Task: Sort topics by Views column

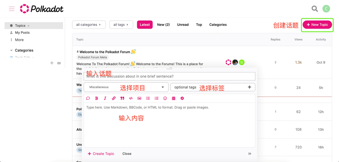Action: (298, 39)
